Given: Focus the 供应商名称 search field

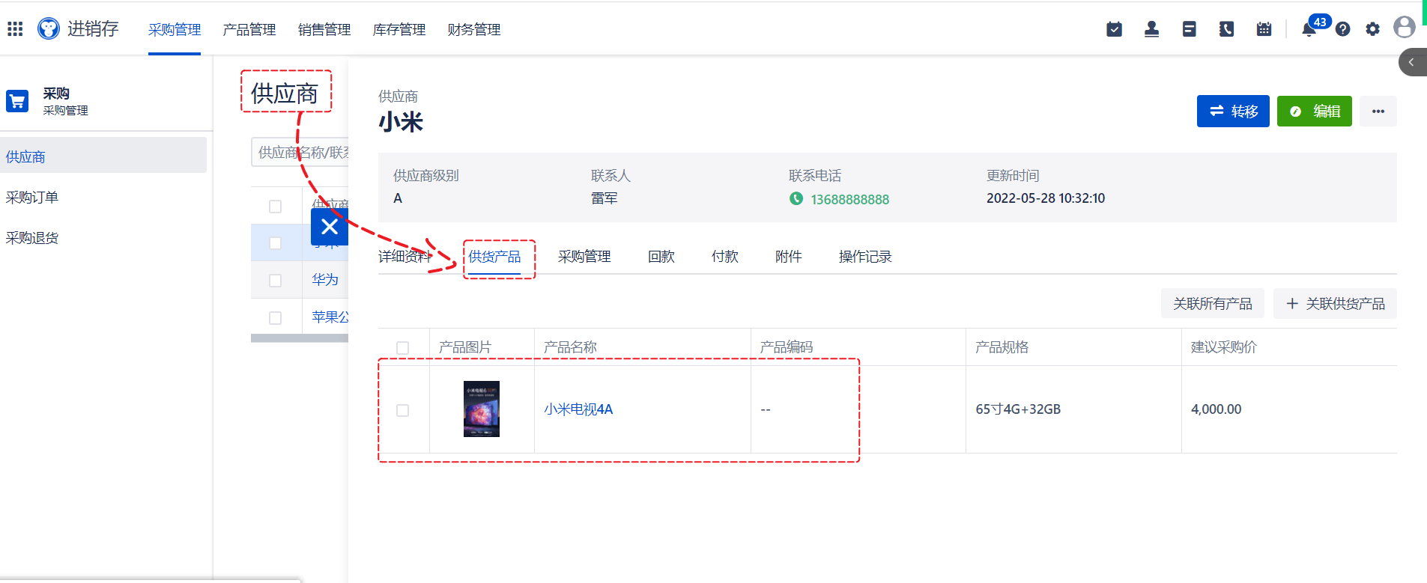Looking at the screenshot, I should point(300,152).
